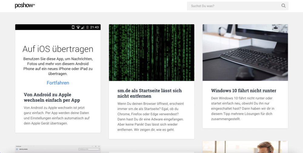Open the Einstellungen screenshot thumbnail
303x153 pixels.
(58, 149)
